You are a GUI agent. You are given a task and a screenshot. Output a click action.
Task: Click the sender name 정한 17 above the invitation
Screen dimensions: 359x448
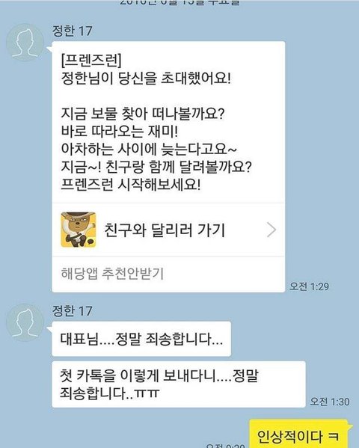[72, 31]
